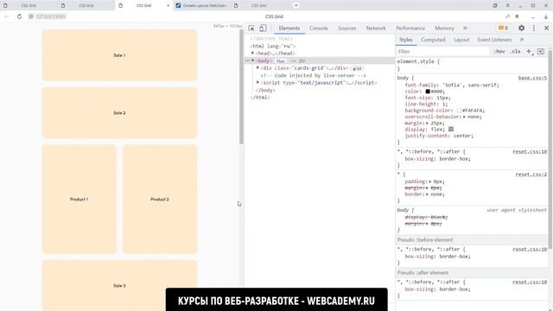This screenshot has width=553, height=311.
Task: Toggle the flex badge on body element
Action: (281, 61)
